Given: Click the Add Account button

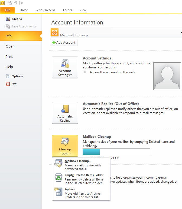Looking at the screenshot, I should pos(64,43).
